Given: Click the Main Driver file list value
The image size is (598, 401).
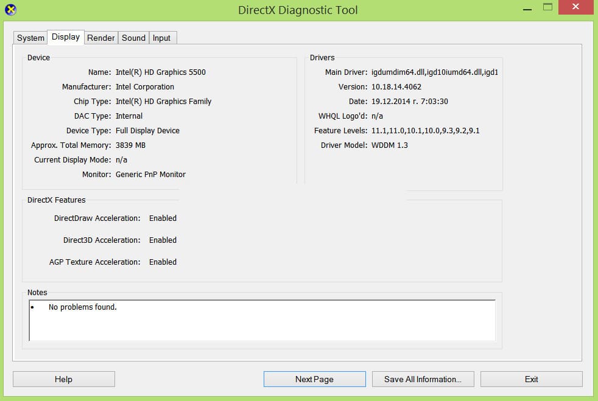Looking at the screenshot, I should pos(435,72).
